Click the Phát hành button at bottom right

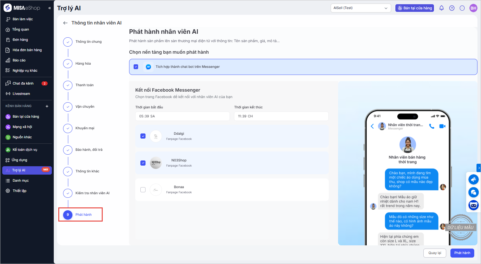(462, 253)
